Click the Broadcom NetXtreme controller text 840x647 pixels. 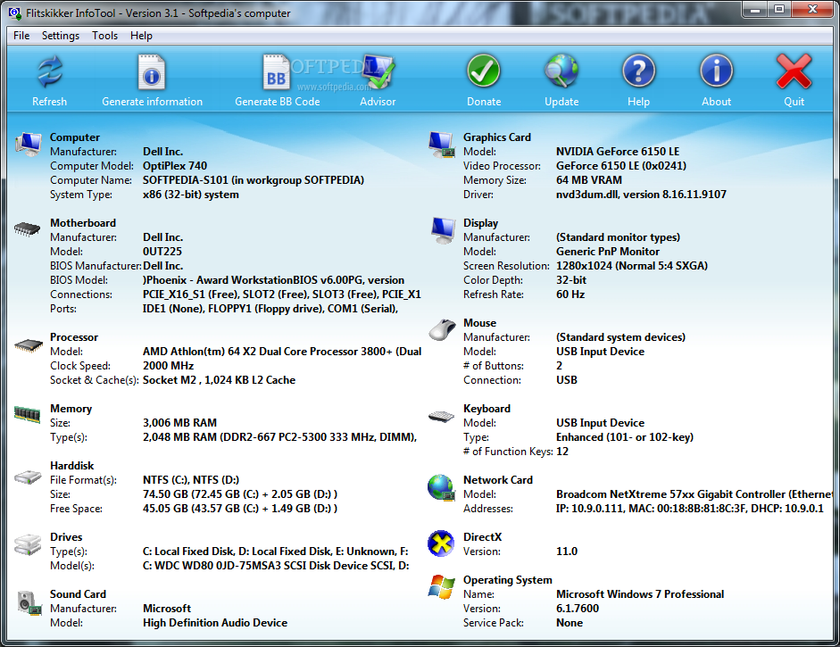694,494
